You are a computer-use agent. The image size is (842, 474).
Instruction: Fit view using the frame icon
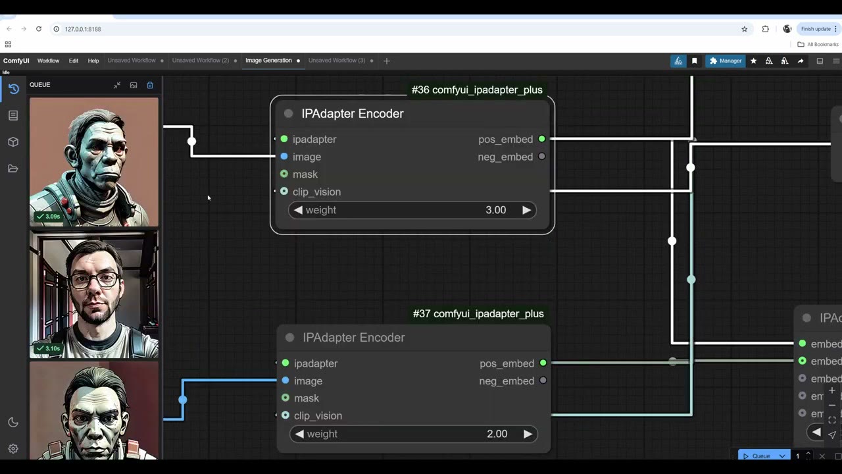pyautogui.click(x=832, y=420)
